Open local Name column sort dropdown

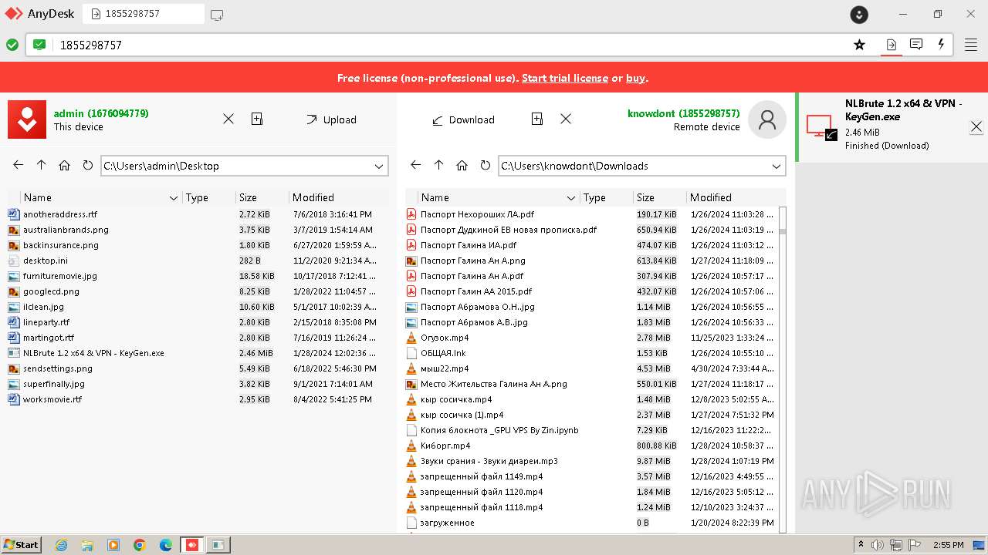(173, 198)
